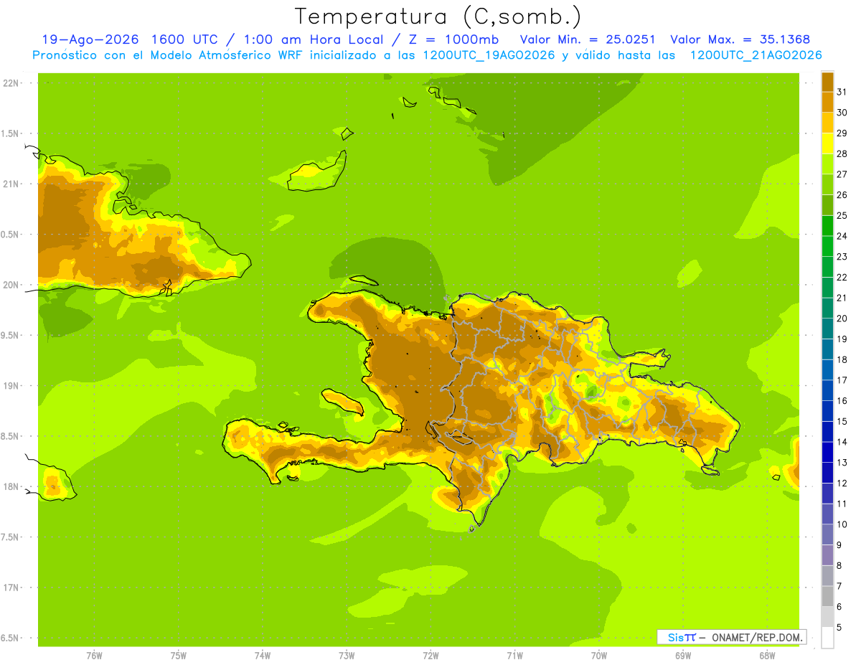Click the '73W' longitude axis label

pyautogui.click(x=347, y=656)
